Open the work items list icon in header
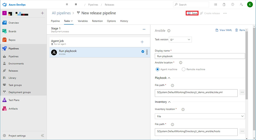This screenshot has width=256, height=140. [x=216, y=5]
